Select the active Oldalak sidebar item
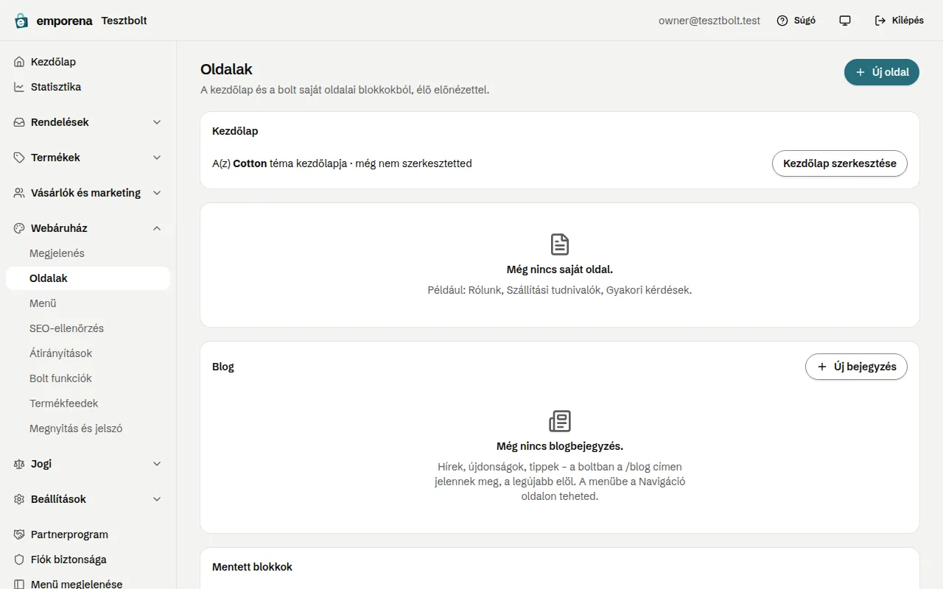This screenshot has width=943, height=589. (88, 278)
